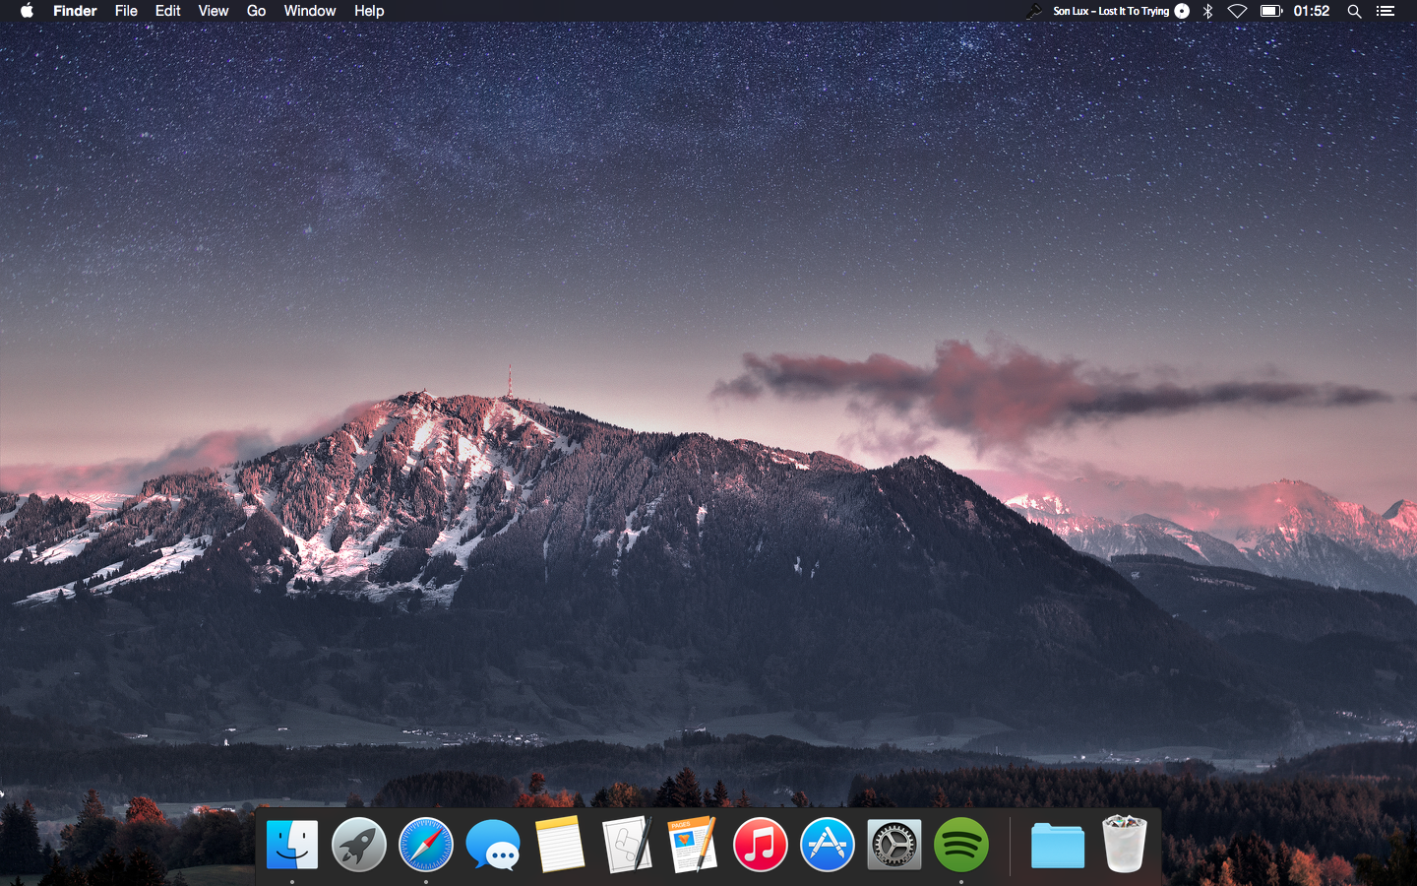The height and width of the screenshot is (886, 1417).
Task: Open Finder from the dock
Action: tap(292, 845)
